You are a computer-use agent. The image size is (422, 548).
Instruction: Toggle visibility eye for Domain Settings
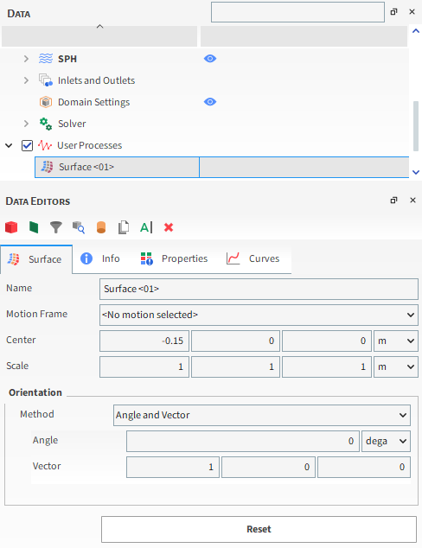210,102
